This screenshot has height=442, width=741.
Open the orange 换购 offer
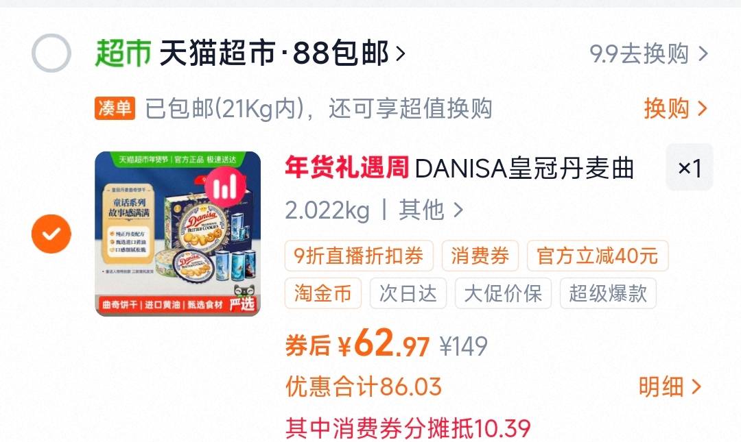click(675, 108)
